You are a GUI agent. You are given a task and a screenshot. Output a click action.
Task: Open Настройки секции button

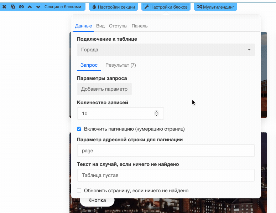click(x=113, y=7)
